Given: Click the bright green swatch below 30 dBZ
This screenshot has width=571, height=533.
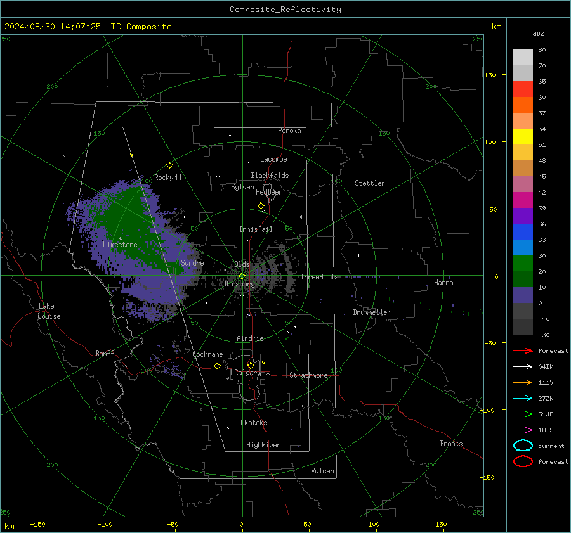Looking at the screenshot, I should (x=523, y=264).
